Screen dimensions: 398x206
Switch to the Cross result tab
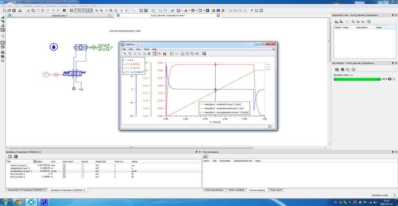276,190
